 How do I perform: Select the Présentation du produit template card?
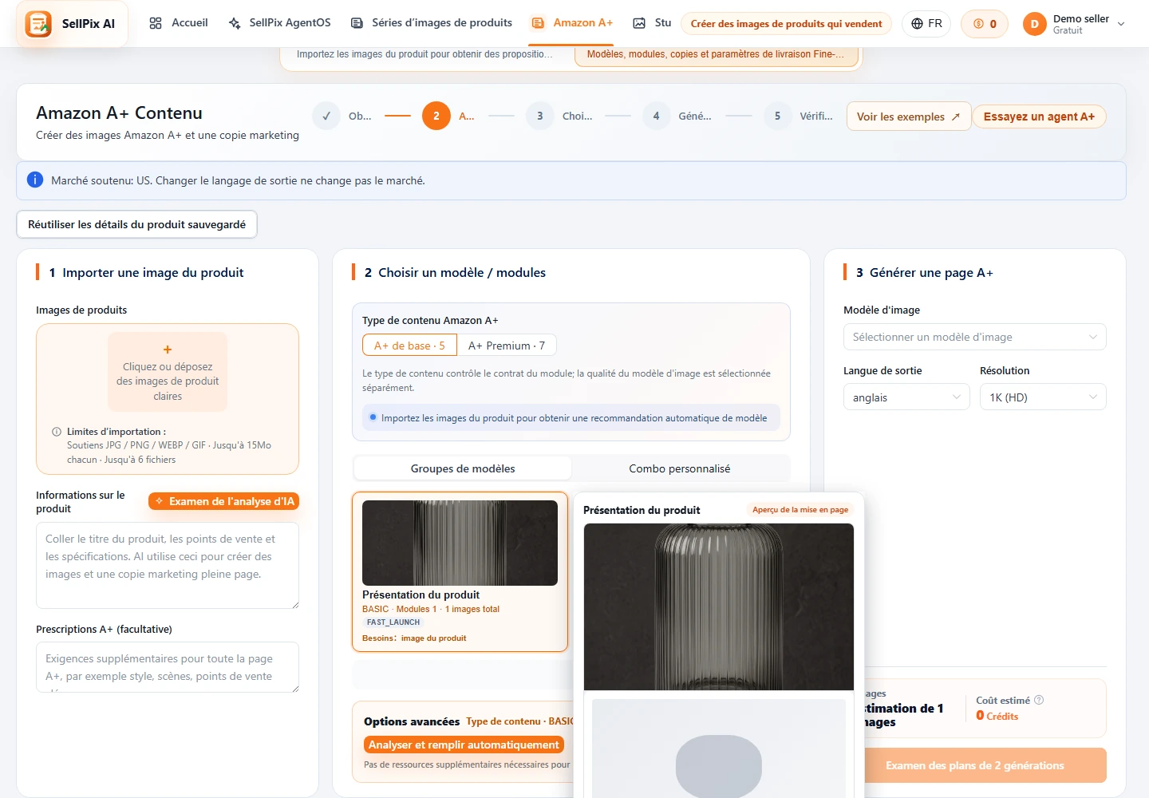(x=460, y=571)
